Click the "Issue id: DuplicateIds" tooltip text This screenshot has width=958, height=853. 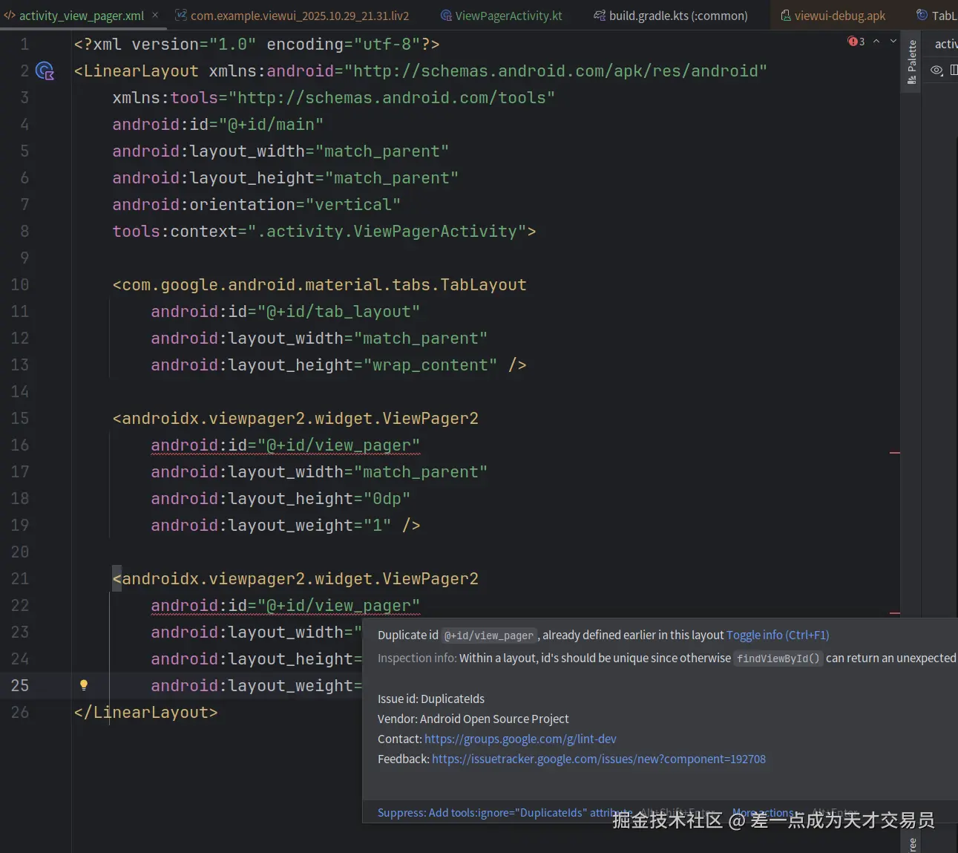pos(431,699)
